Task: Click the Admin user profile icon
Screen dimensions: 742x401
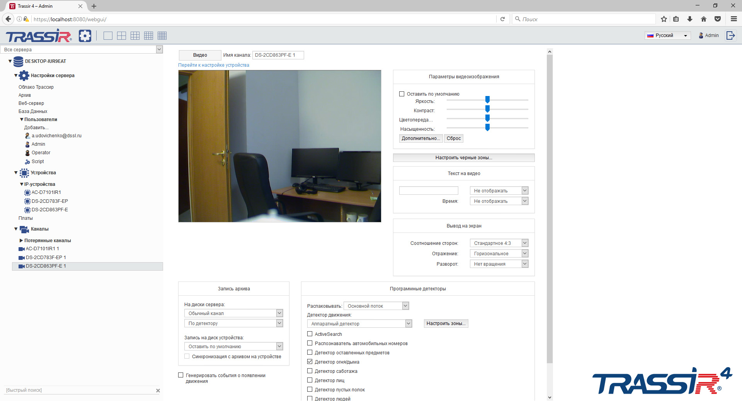Action: [x=701, y=35]
